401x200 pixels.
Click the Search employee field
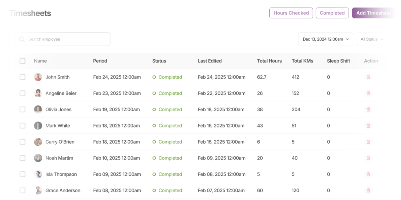point(63,39)
